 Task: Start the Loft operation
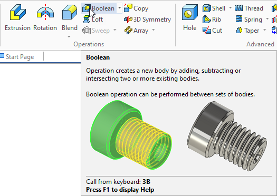[x=93, y=19]
